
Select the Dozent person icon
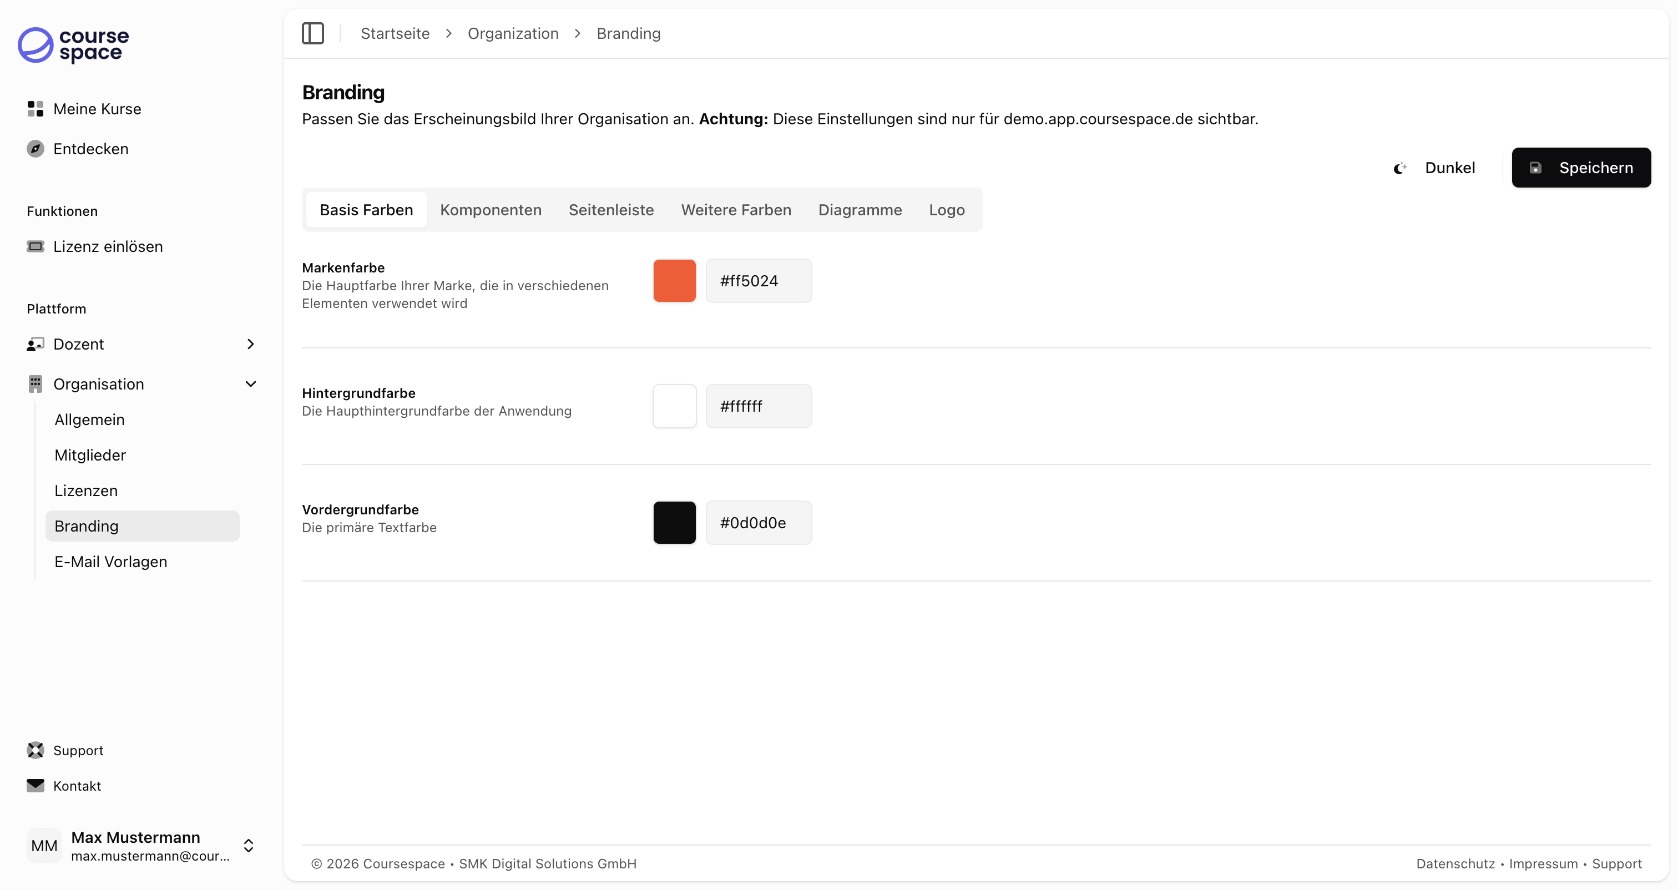pyautogui.click(x=37, y=344)
